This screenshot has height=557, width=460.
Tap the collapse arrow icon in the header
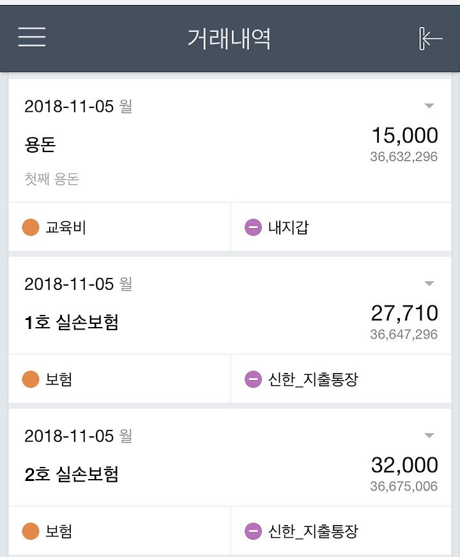[x=431, y=38]
